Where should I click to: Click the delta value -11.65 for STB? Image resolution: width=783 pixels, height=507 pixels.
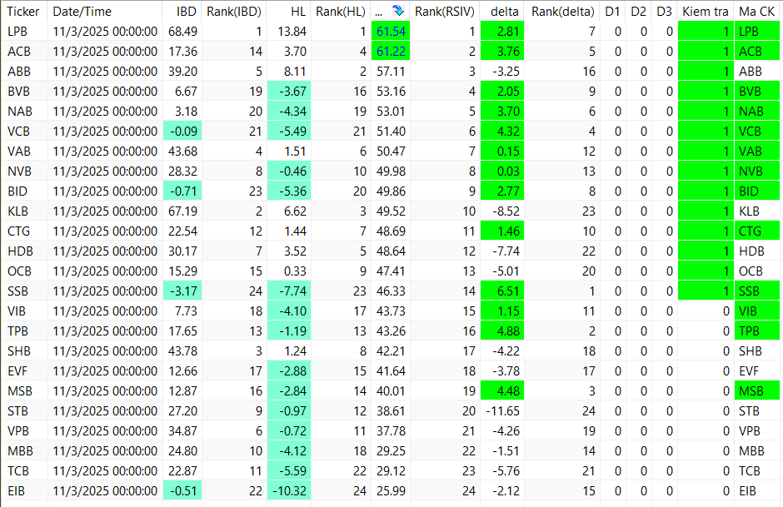coord(502,410)
